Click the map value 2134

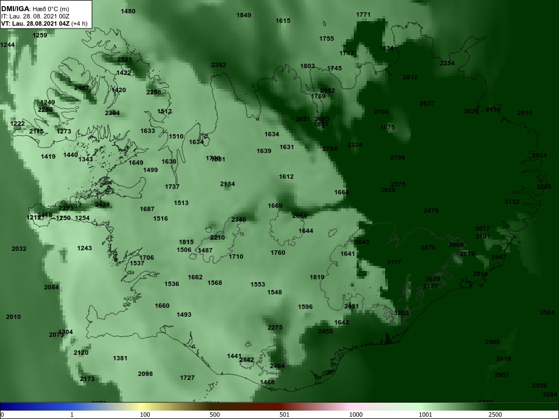[228, 184]
